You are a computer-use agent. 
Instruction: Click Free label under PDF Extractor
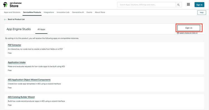coord(10,53)
